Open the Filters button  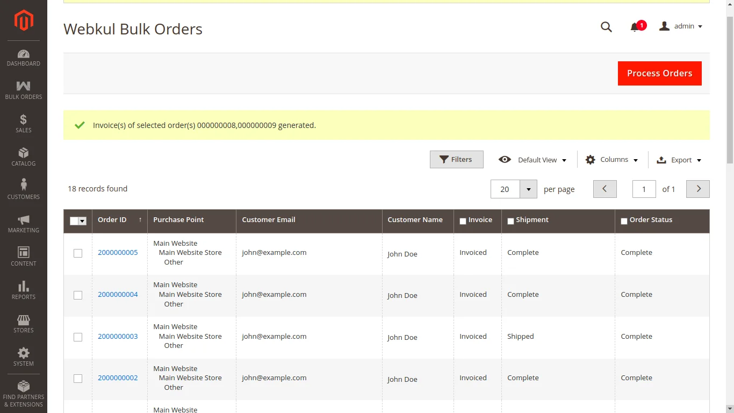[457, 159]
